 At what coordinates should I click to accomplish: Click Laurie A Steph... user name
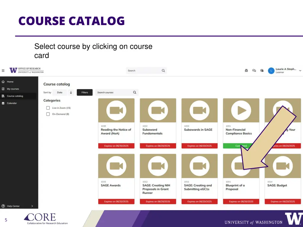pyautogui.click(x=286, y=69)
